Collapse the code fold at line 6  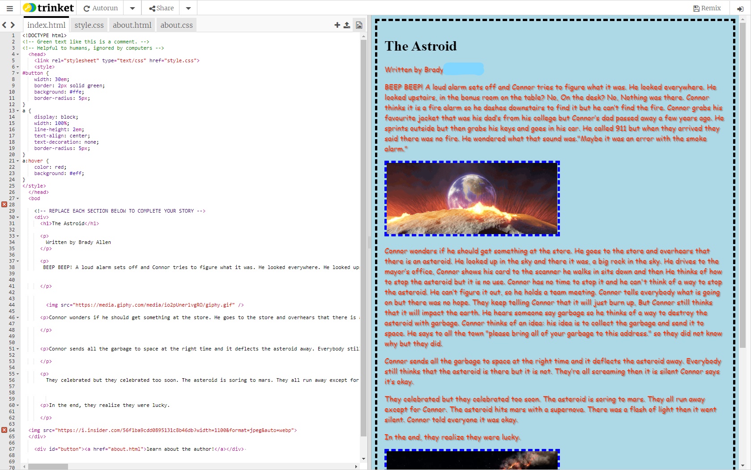tap(18, 67)
